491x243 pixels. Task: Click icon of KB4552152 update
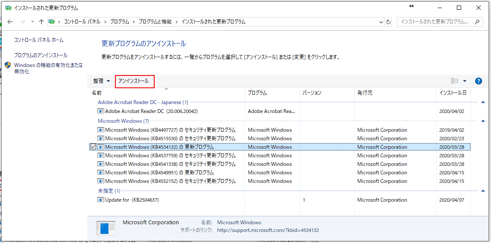click(x=100, y=181)
